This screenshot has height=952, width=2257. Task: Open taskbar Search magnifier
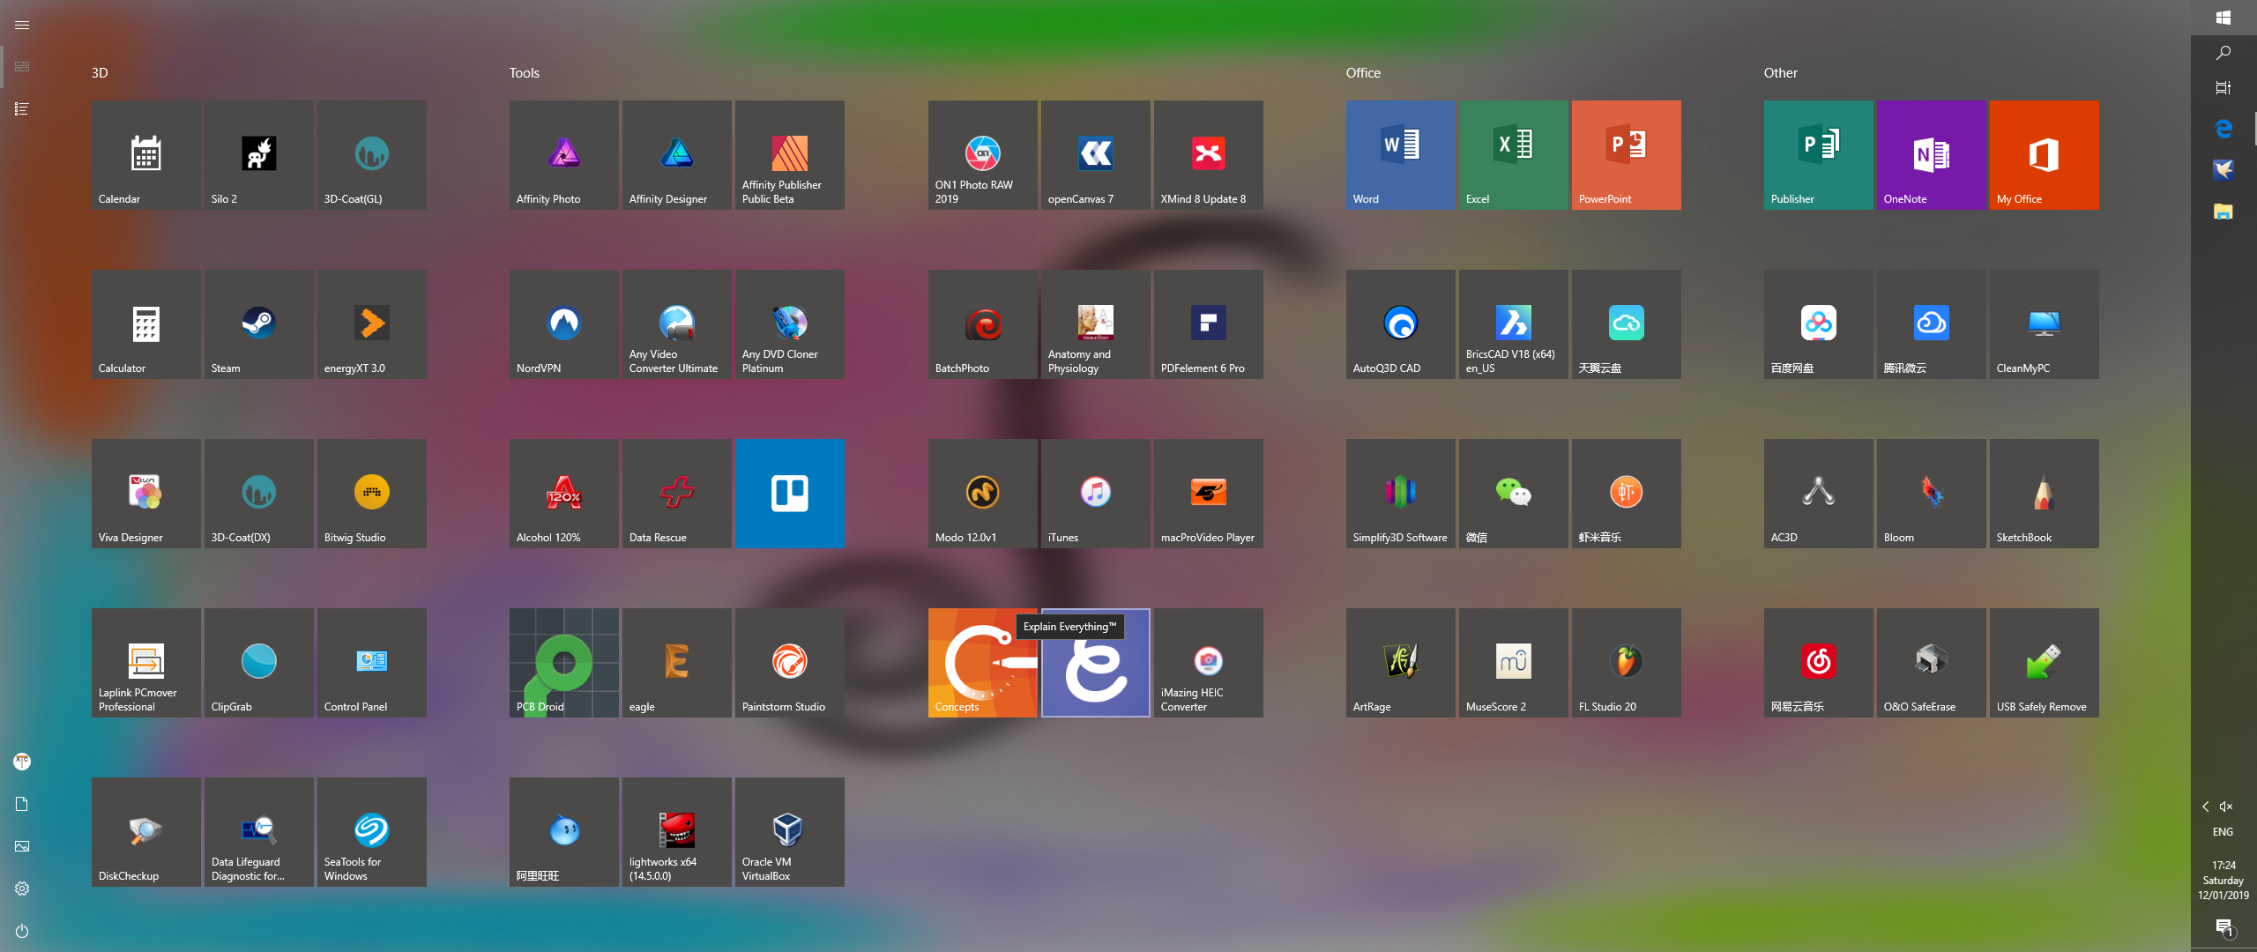2223,53
